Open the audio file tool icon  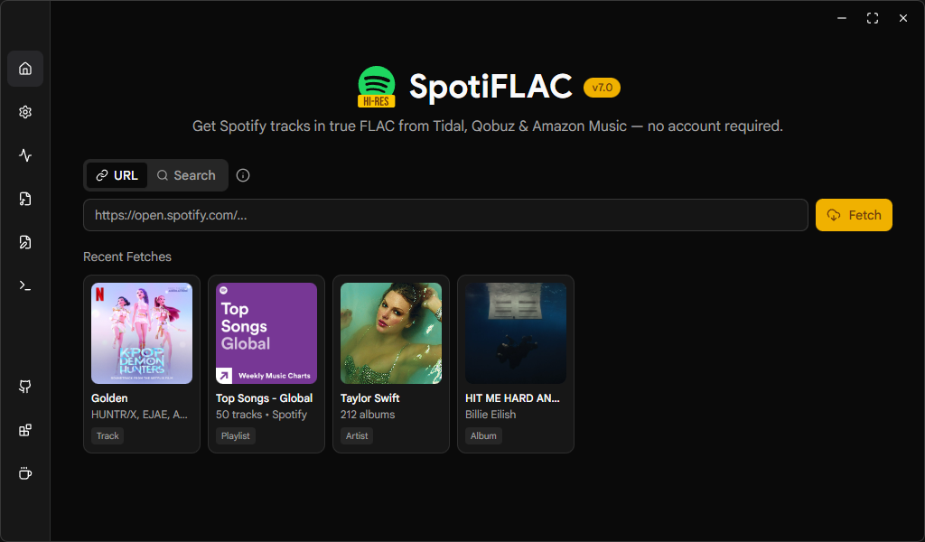point(25,199)
